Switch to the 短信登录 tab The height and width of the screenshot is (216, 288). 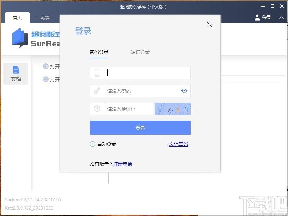point(140,52)
